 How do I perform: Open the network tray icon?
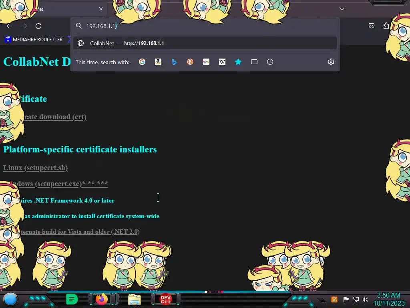tap(356, 299)
